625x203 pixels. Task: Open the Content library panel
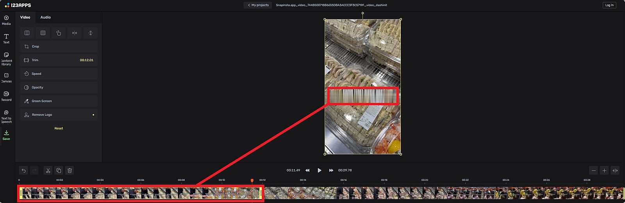click(6, 59)
